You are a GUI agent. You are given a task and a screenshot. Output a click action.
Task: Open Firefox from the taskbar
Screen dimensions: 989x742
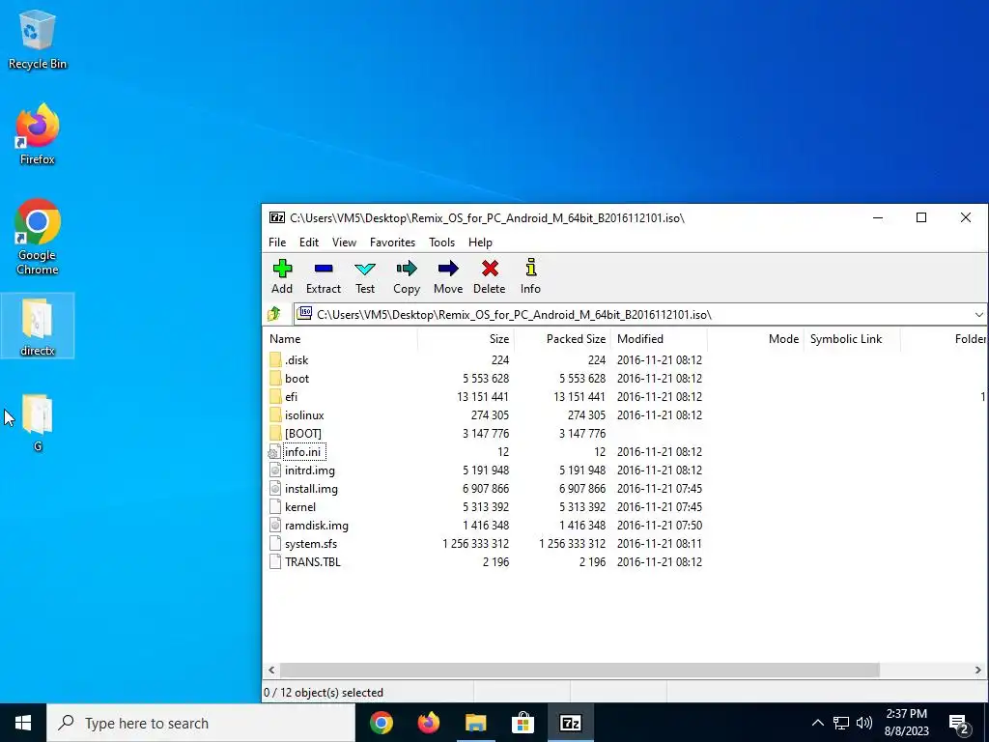[429, 723]
